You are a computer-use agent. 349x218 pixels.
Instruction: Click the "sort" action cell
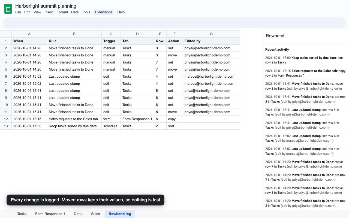point(174,126)
